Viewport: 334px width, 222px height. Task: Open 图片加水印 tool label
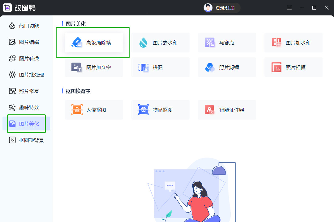tap(298, 43)
